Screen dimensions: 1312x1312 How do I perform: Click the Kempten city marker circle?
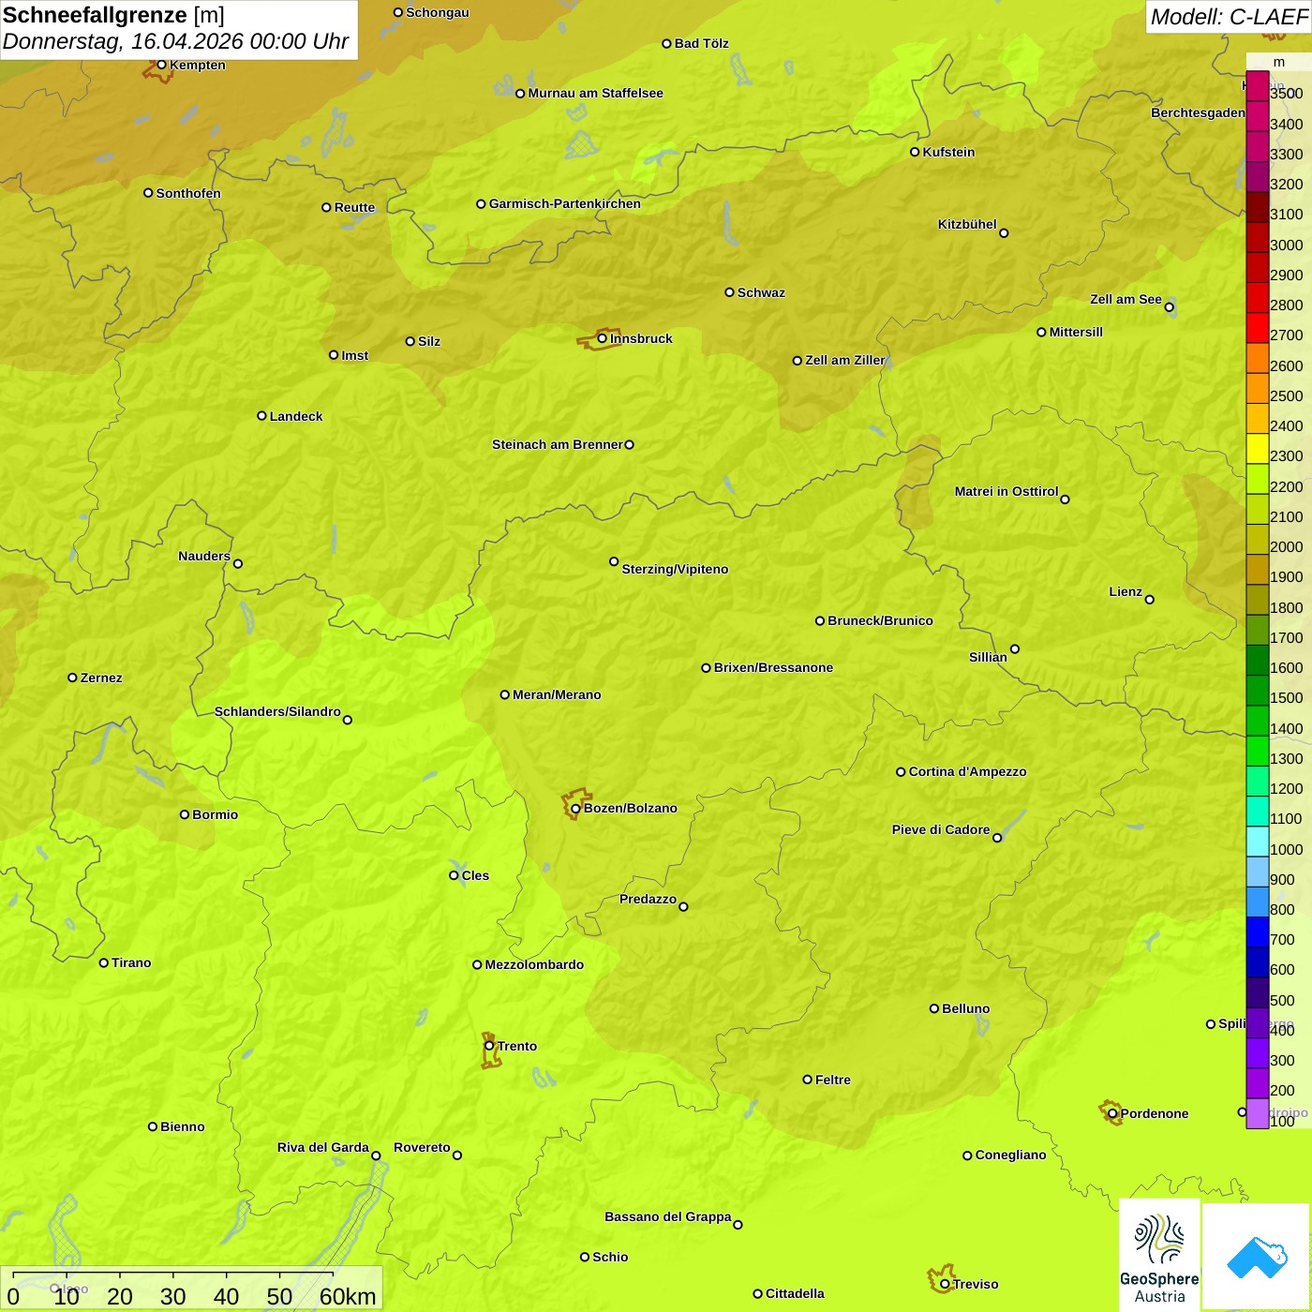coord(161,65)
